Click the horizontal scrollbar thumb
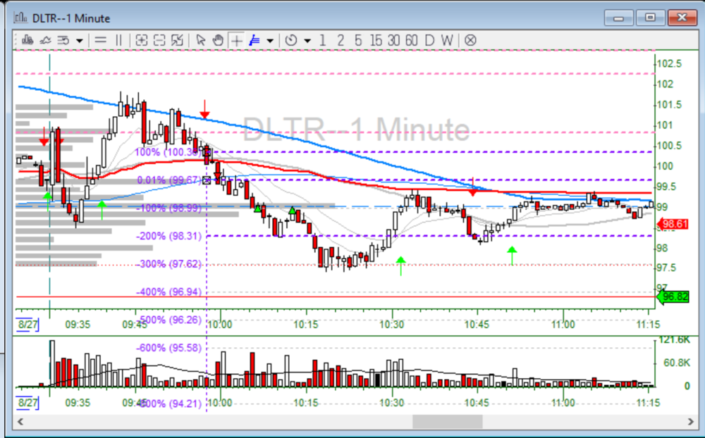The width and height of the screenshot is (705, 438). tap(447, 421)
